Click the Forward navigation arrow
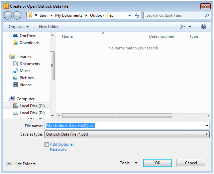 tap(17, 16)
